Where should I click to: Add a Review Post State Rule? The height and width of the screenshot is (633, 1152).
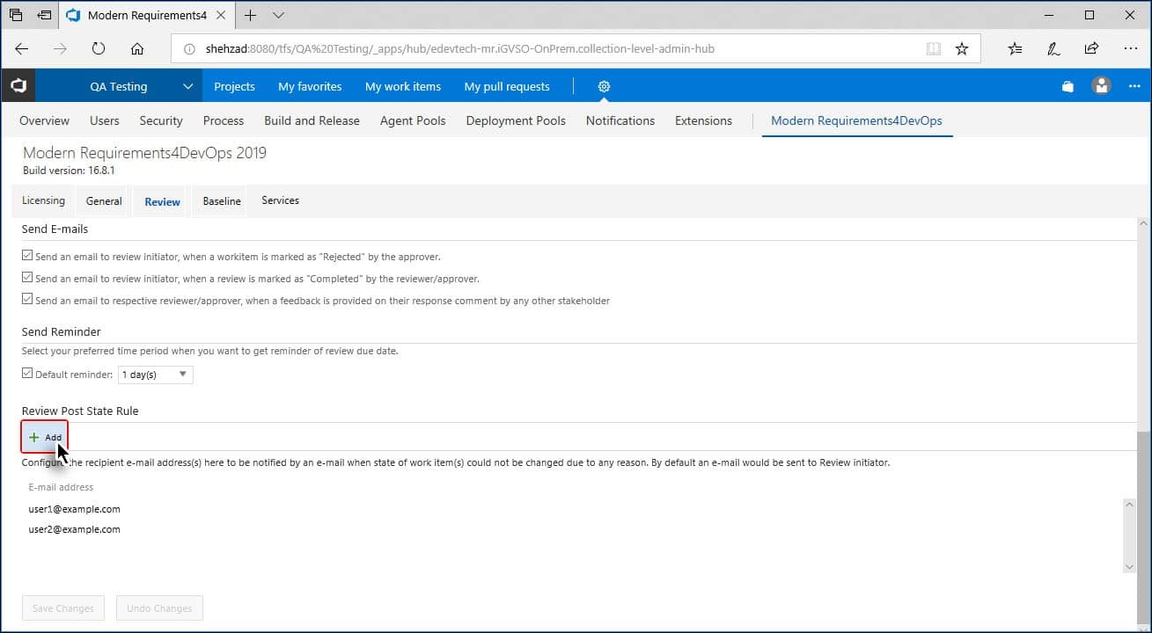click(45, 437)
